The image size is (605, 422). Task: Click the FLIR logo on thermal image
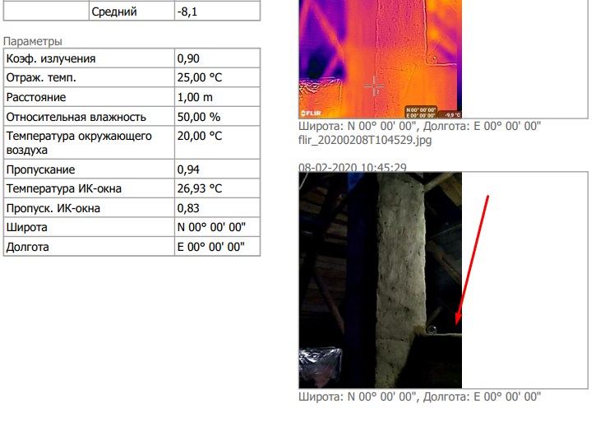click(x=311, y=114)
